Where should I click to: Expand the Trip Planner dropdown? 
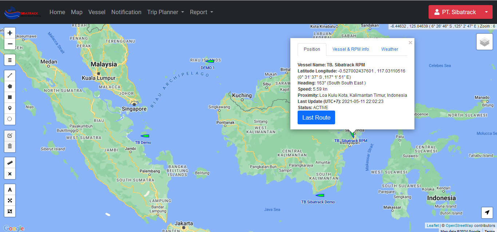click(165, 12)
